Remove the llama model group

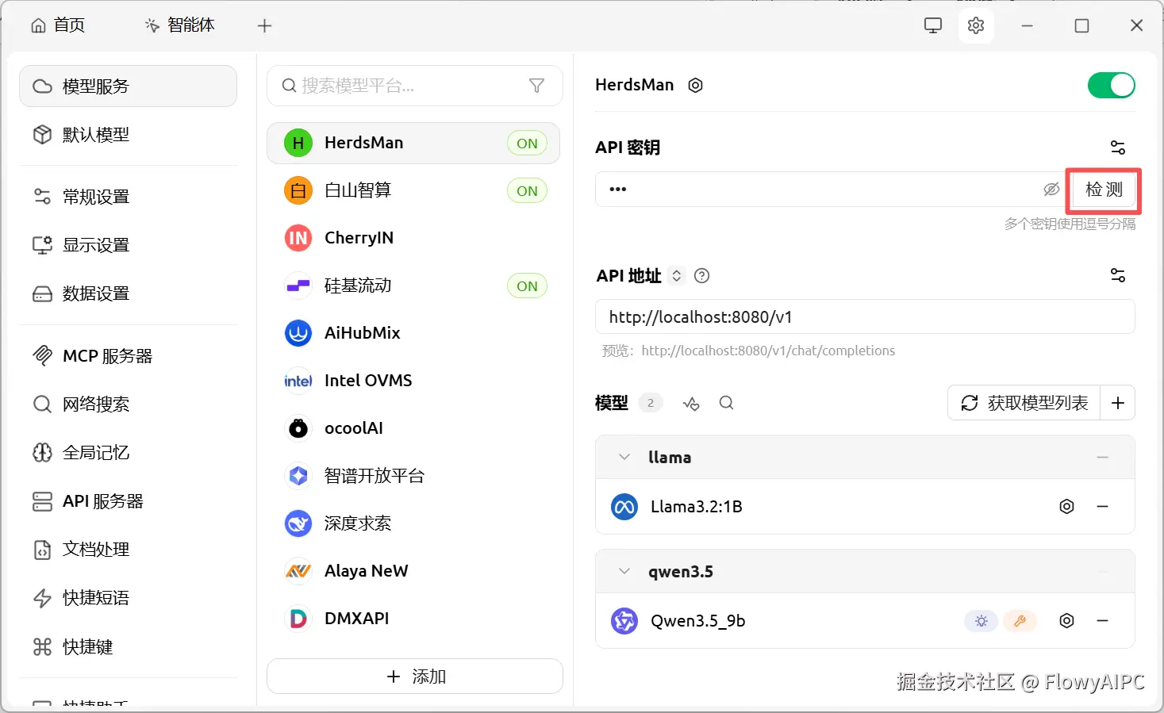pos(1102,458)
